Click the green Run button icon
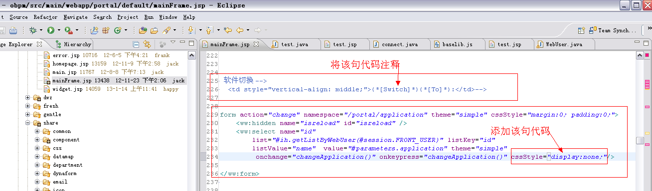 tap(50, 30)
